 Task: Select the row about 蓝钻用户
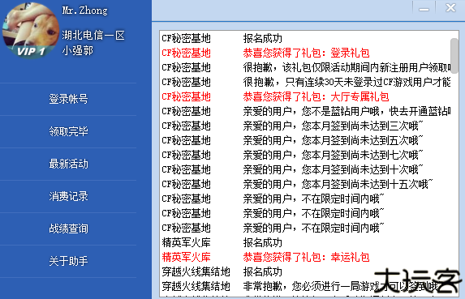click(305, 111)
